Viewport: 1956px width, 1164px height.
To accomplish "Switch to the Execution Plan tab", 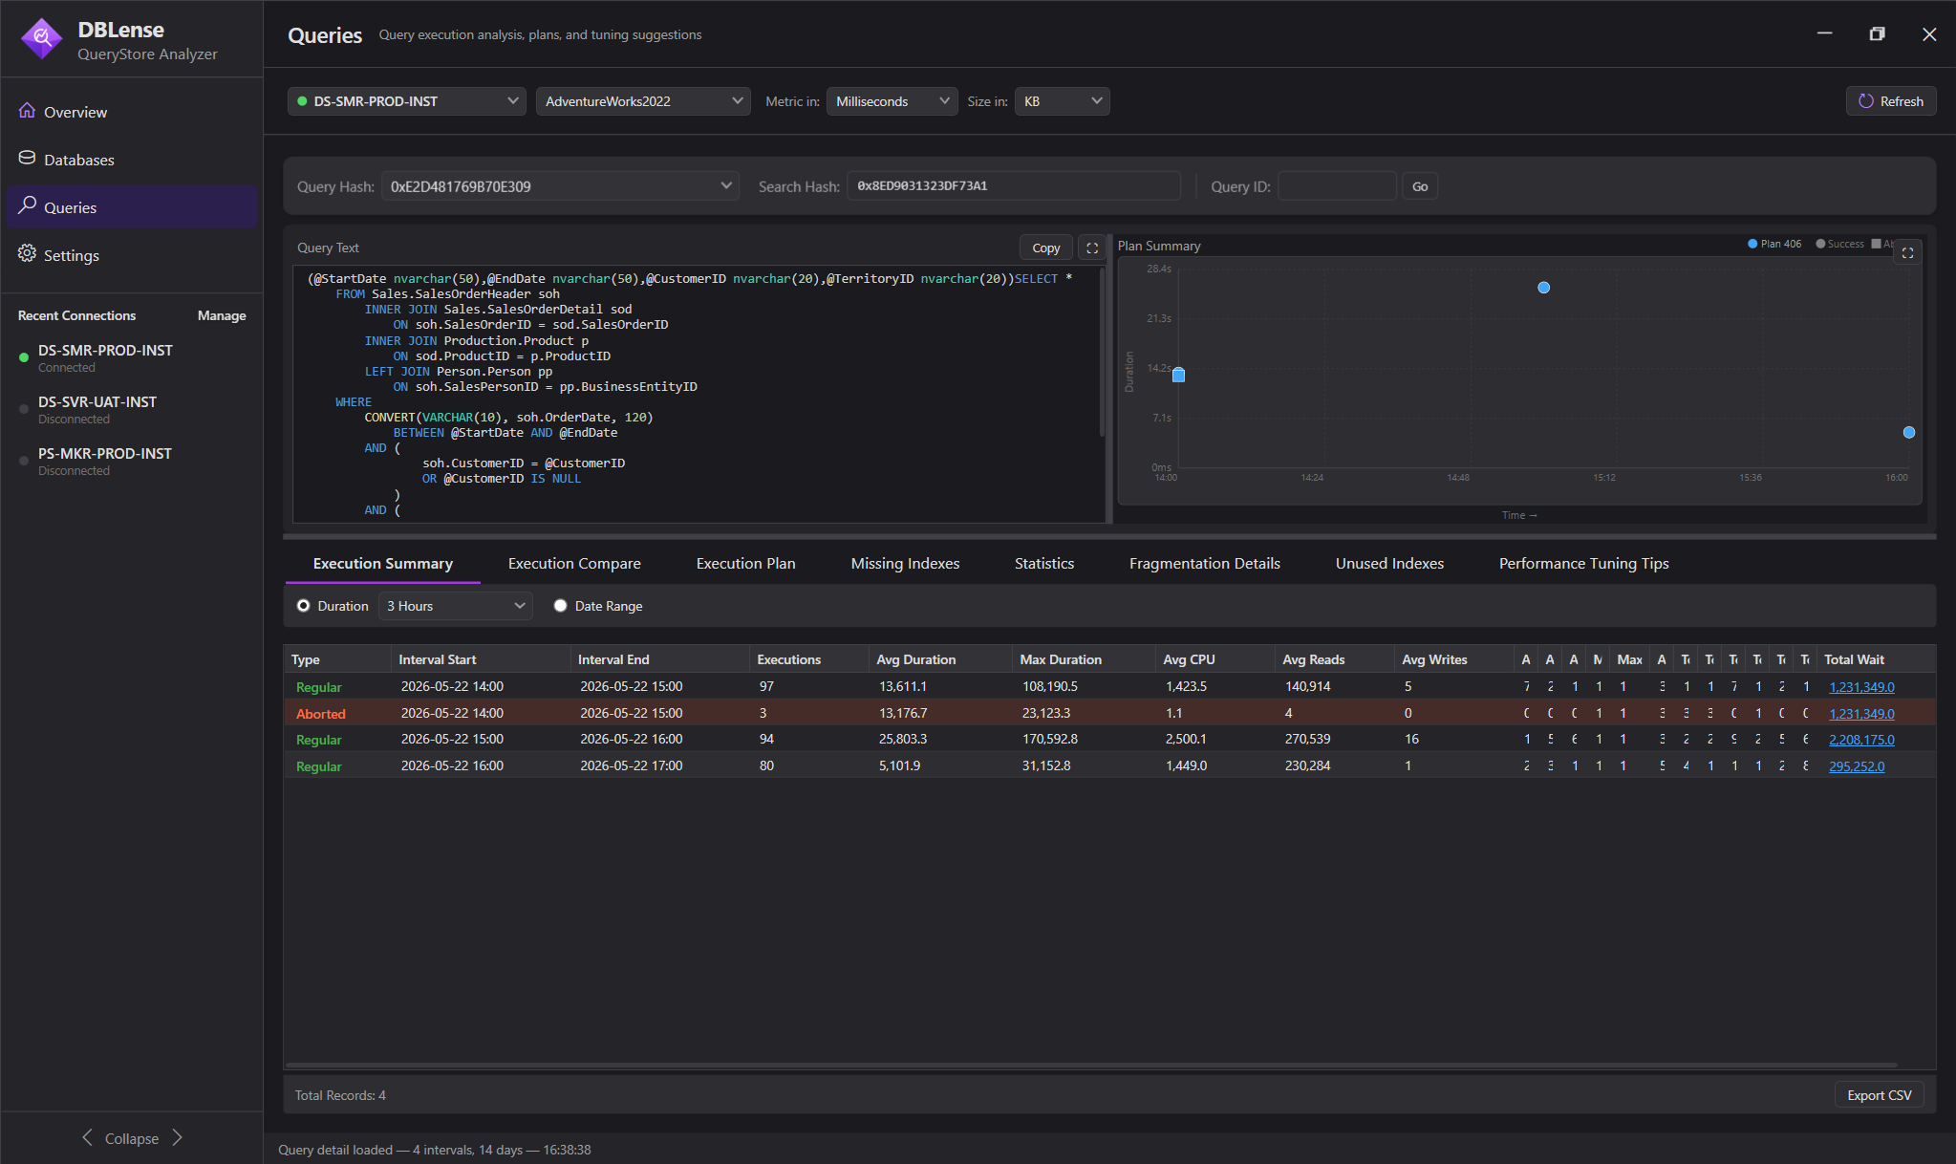I will tap(745, 564).
